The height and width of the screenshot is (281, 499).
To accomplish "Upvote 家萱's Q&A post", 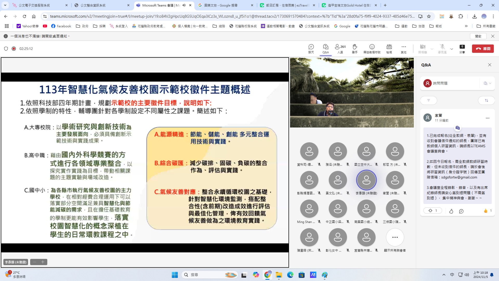I will coord(432,211).
